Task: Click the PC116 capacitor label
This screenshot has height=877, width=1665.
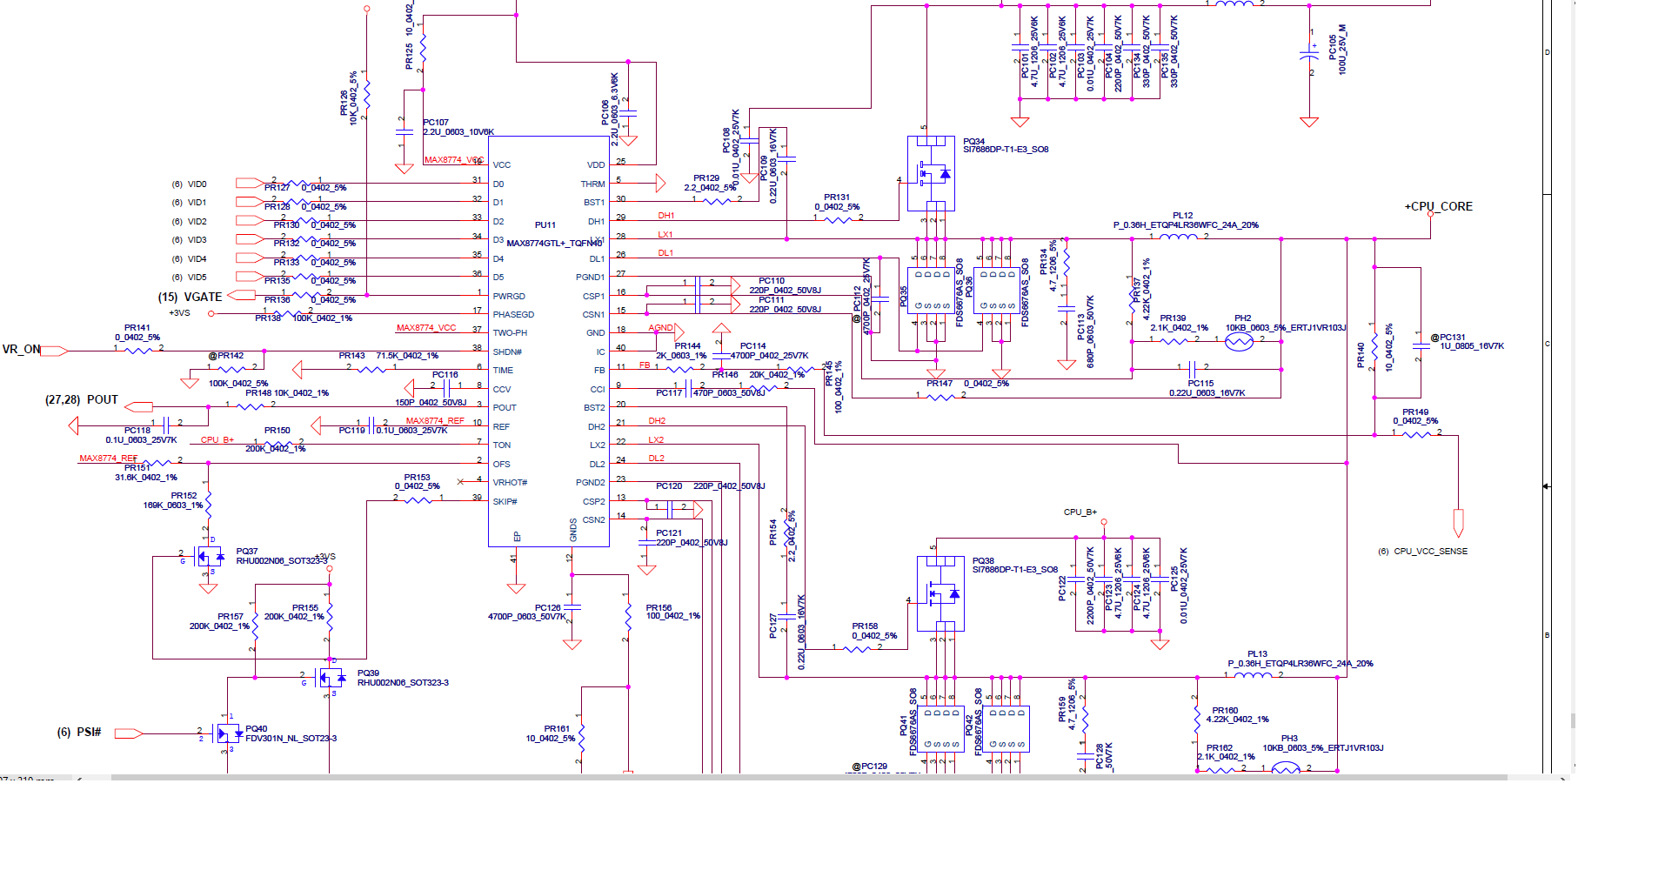Action: pos(445,375)
